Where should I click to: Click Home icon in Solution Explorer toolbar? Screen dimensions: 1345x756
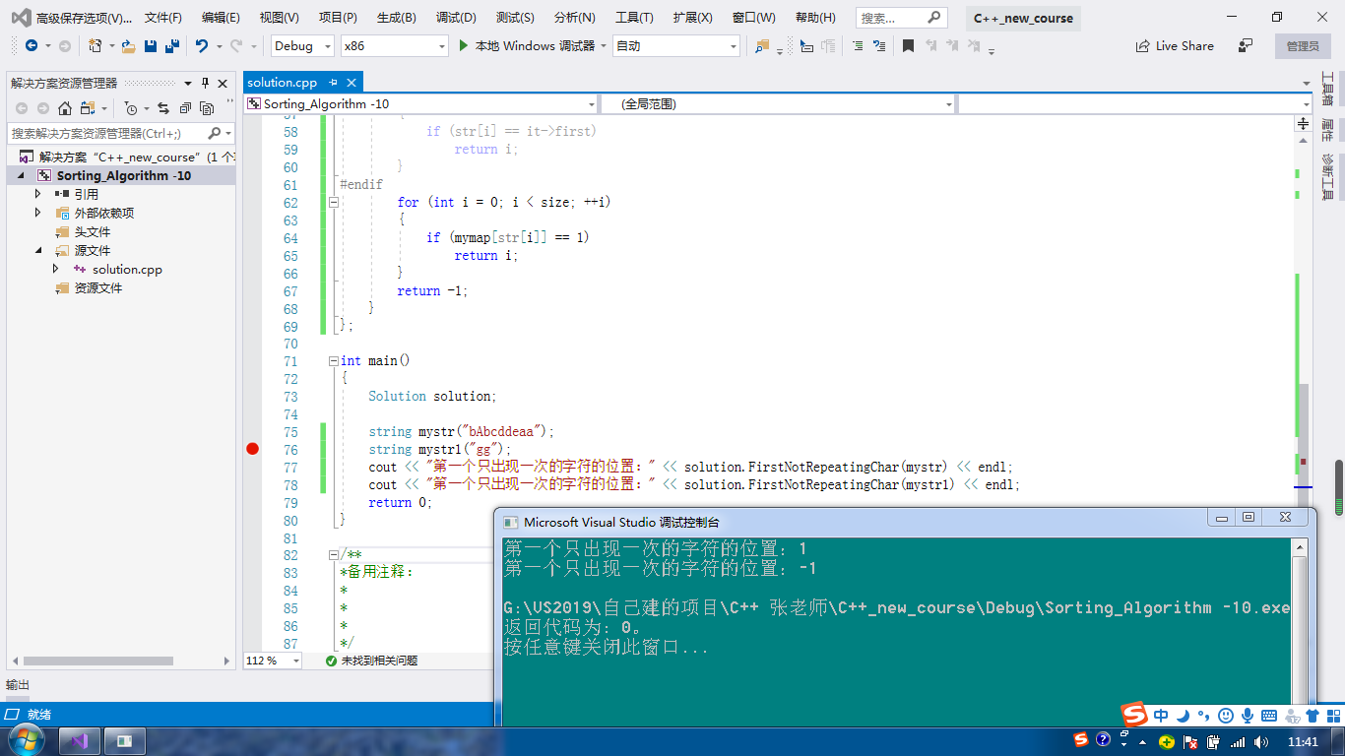coord(65,108)
